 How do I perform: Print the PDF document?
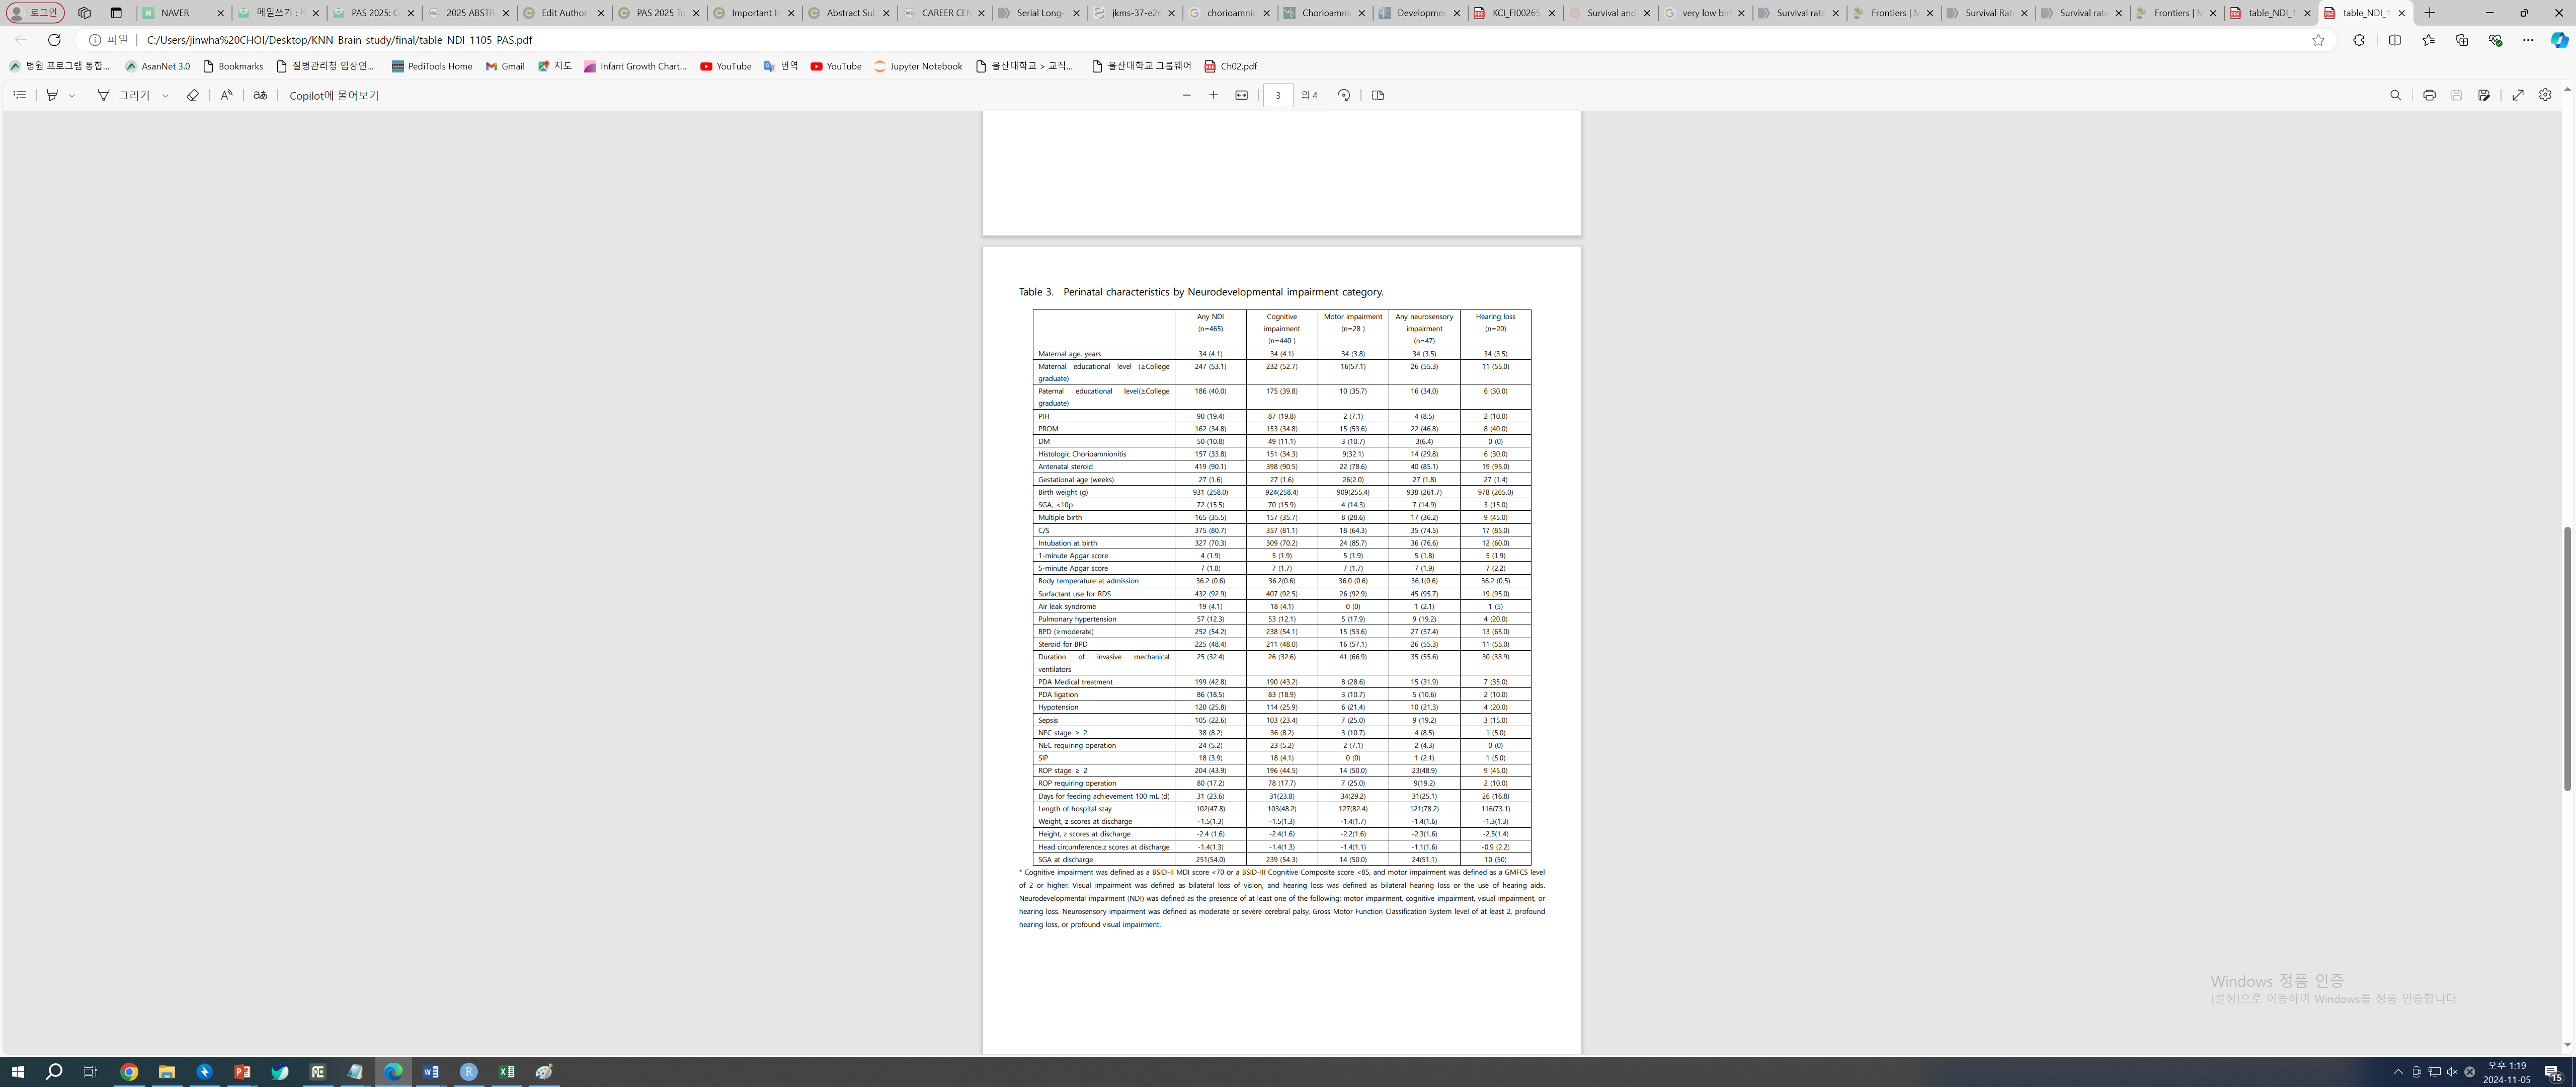pos(2429,95)
